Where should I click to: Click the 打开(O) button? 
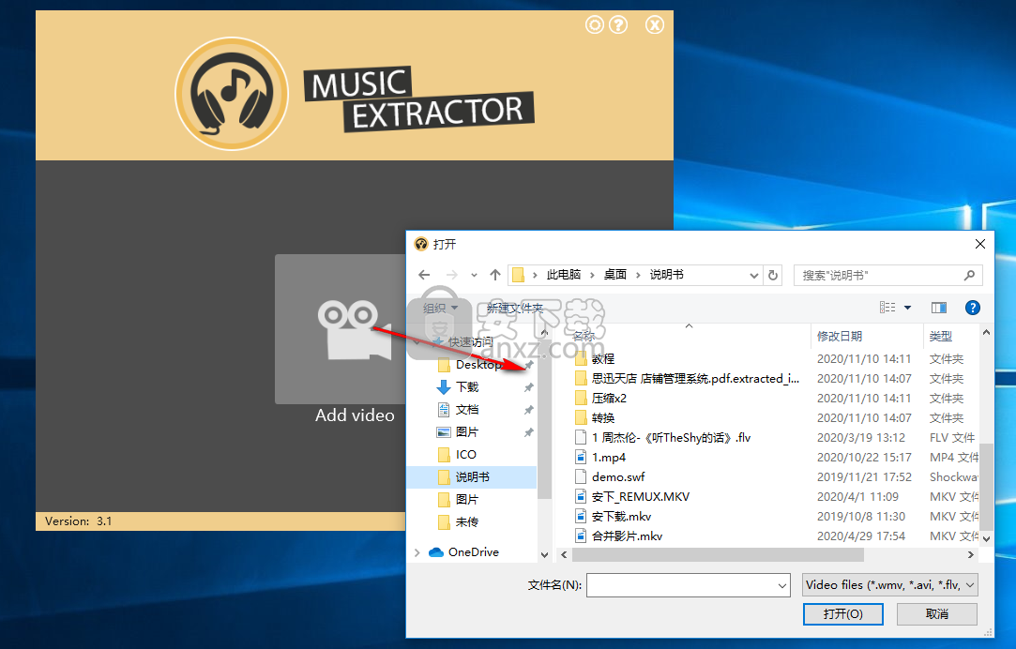point(842,614)
